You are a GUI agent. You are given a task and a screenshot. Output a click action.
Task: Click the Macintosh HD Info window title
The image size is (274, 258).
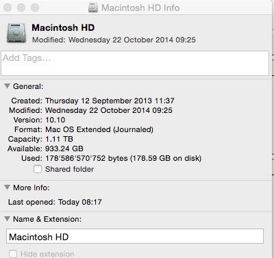click(140, 8)
